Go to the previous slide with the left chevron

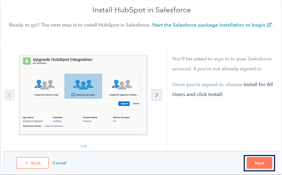point(10,95)
